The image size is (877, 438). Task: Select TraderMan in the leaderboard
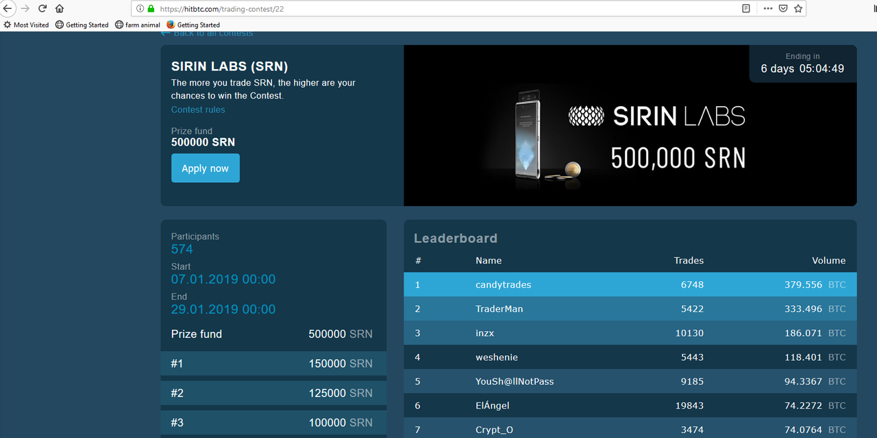tap(499, 309)
